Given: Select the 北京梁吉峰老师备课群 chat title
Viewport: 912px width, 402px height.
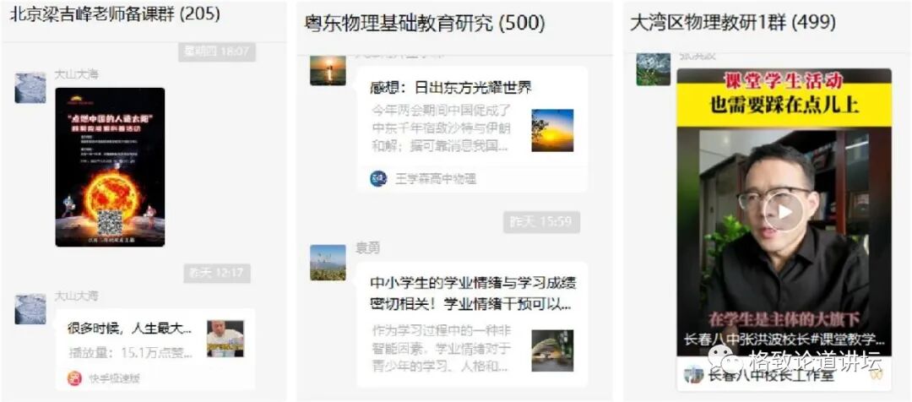Looking at the screenshot, I should click(115, 14).
